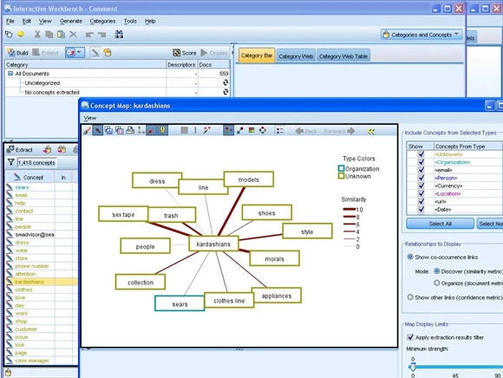Click the sears node in concept map
The width and height of the screenshot is (503, 378).
tap(180, 303)
